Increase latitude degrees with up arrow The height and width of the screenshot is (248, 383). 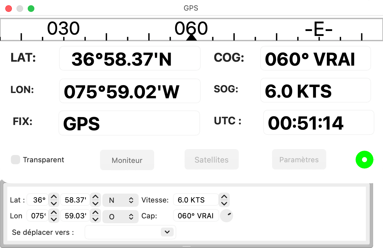click(54, 197)
